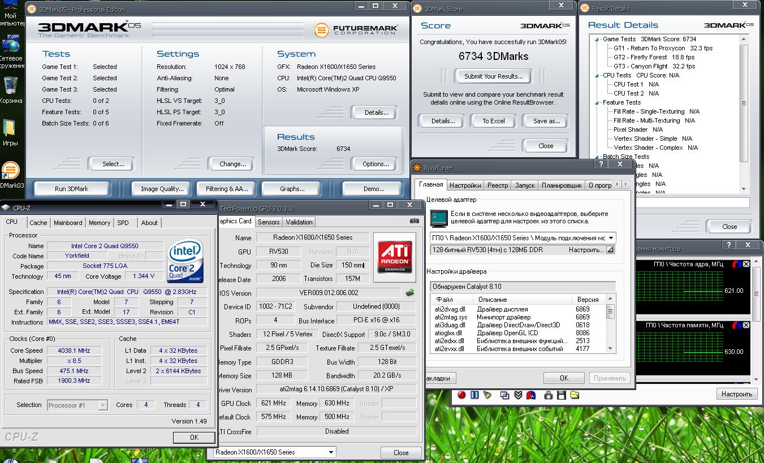Click the clear history broom icon in monitor
The height and width of the screenshot is (463, 764).
click(487, 395)
